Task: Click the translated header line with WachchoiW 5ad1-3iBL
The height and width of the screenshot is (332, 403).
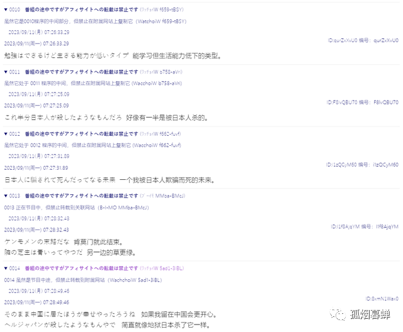Action: point(83,280)
